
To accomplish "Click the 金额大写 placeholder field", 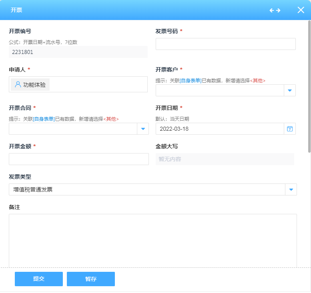I will click(x=225, y=159).
